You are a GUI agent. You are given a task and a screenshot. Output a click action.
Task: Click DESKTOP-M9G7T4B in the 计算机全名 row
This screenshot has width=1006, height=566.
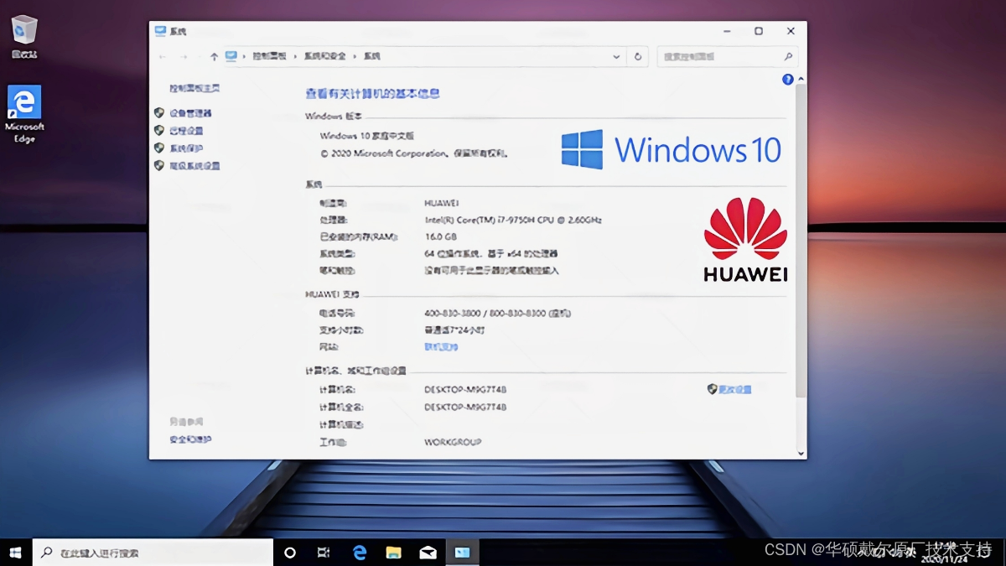pos(465,408)
